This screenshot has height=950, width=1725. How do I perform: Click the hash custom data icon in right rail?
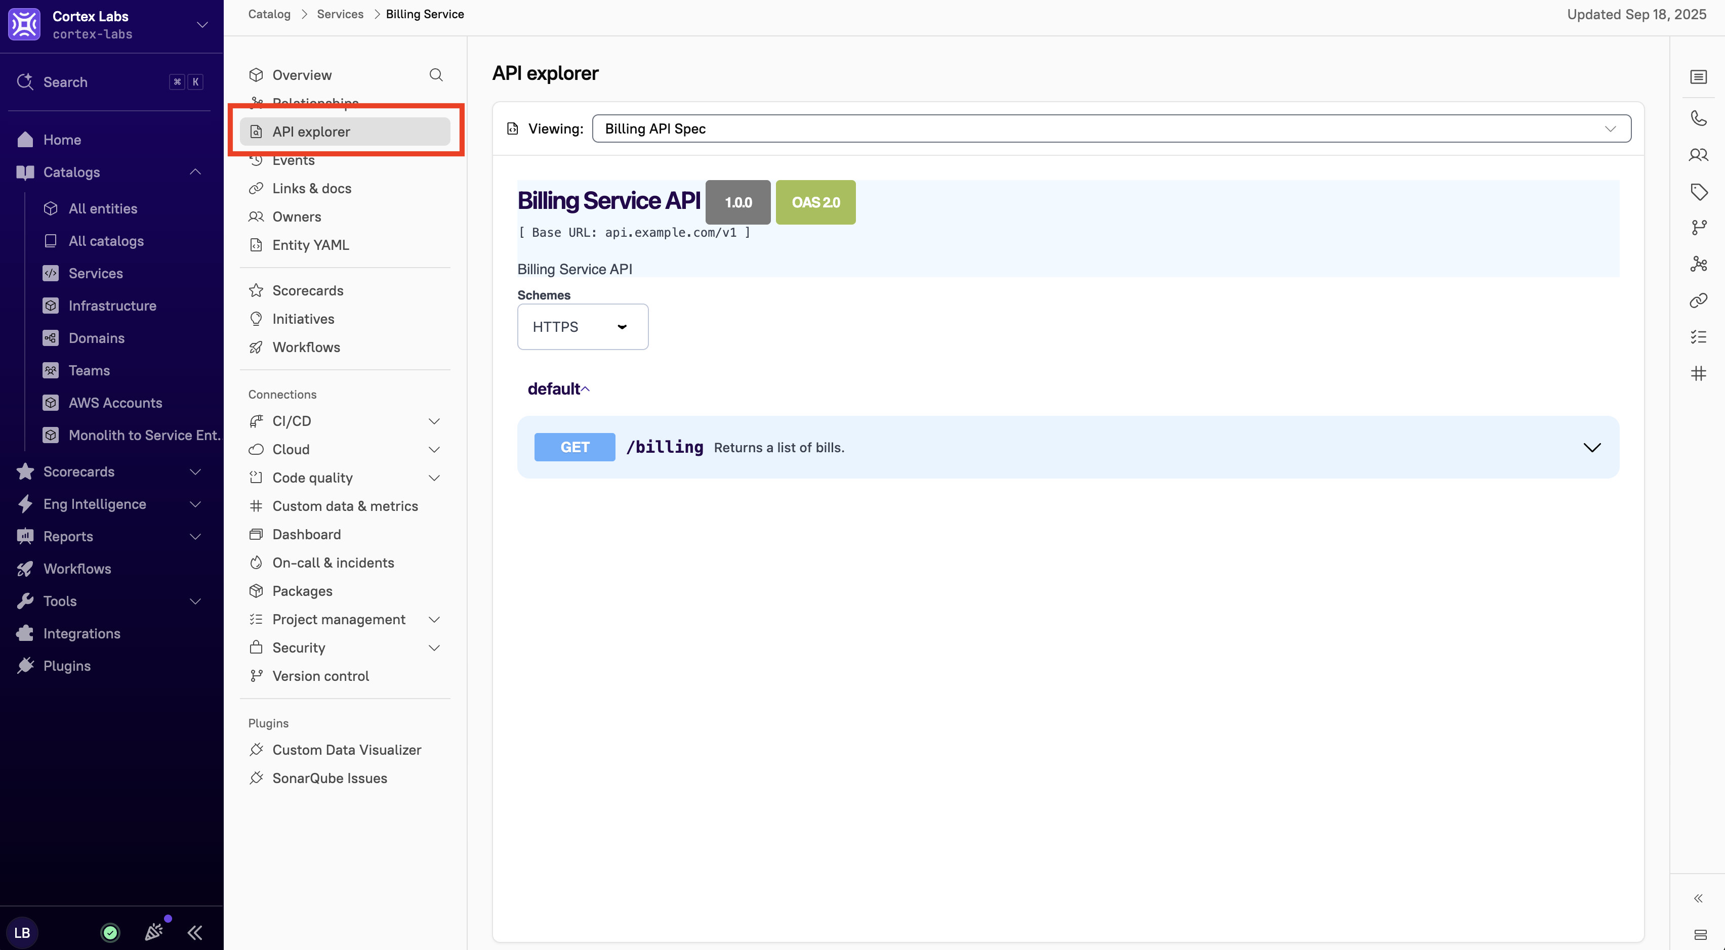click(x=1698, y=373)
